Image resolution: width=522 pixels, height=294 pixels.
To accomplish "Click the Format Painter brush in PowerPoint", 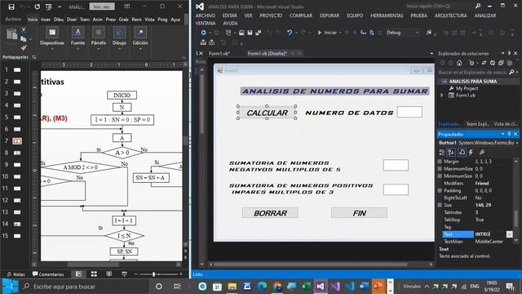I will [24, 47].
